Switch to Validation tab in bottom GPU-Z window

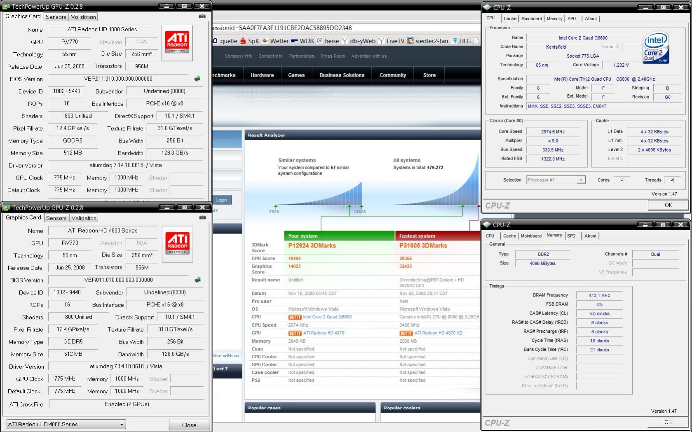click(x=84, y=218)
